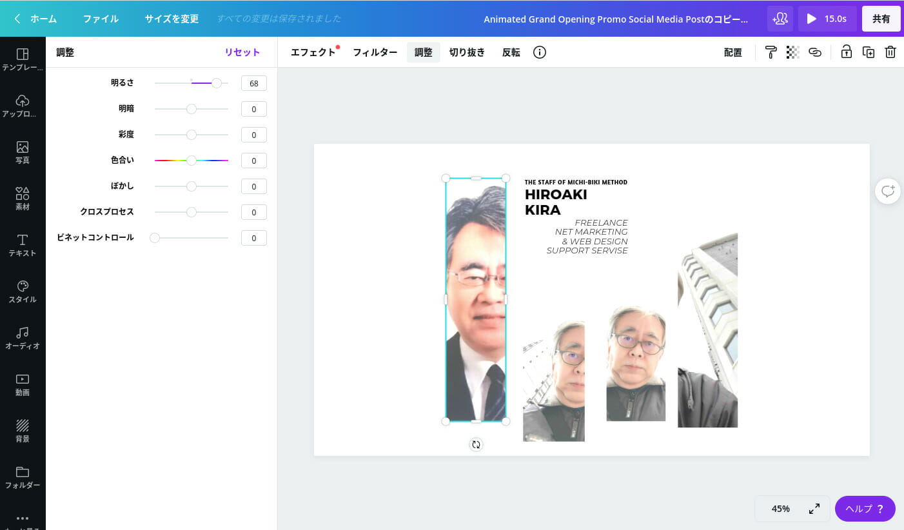
Task: Open the 素材 elements panel
Action: coord(23,199)
